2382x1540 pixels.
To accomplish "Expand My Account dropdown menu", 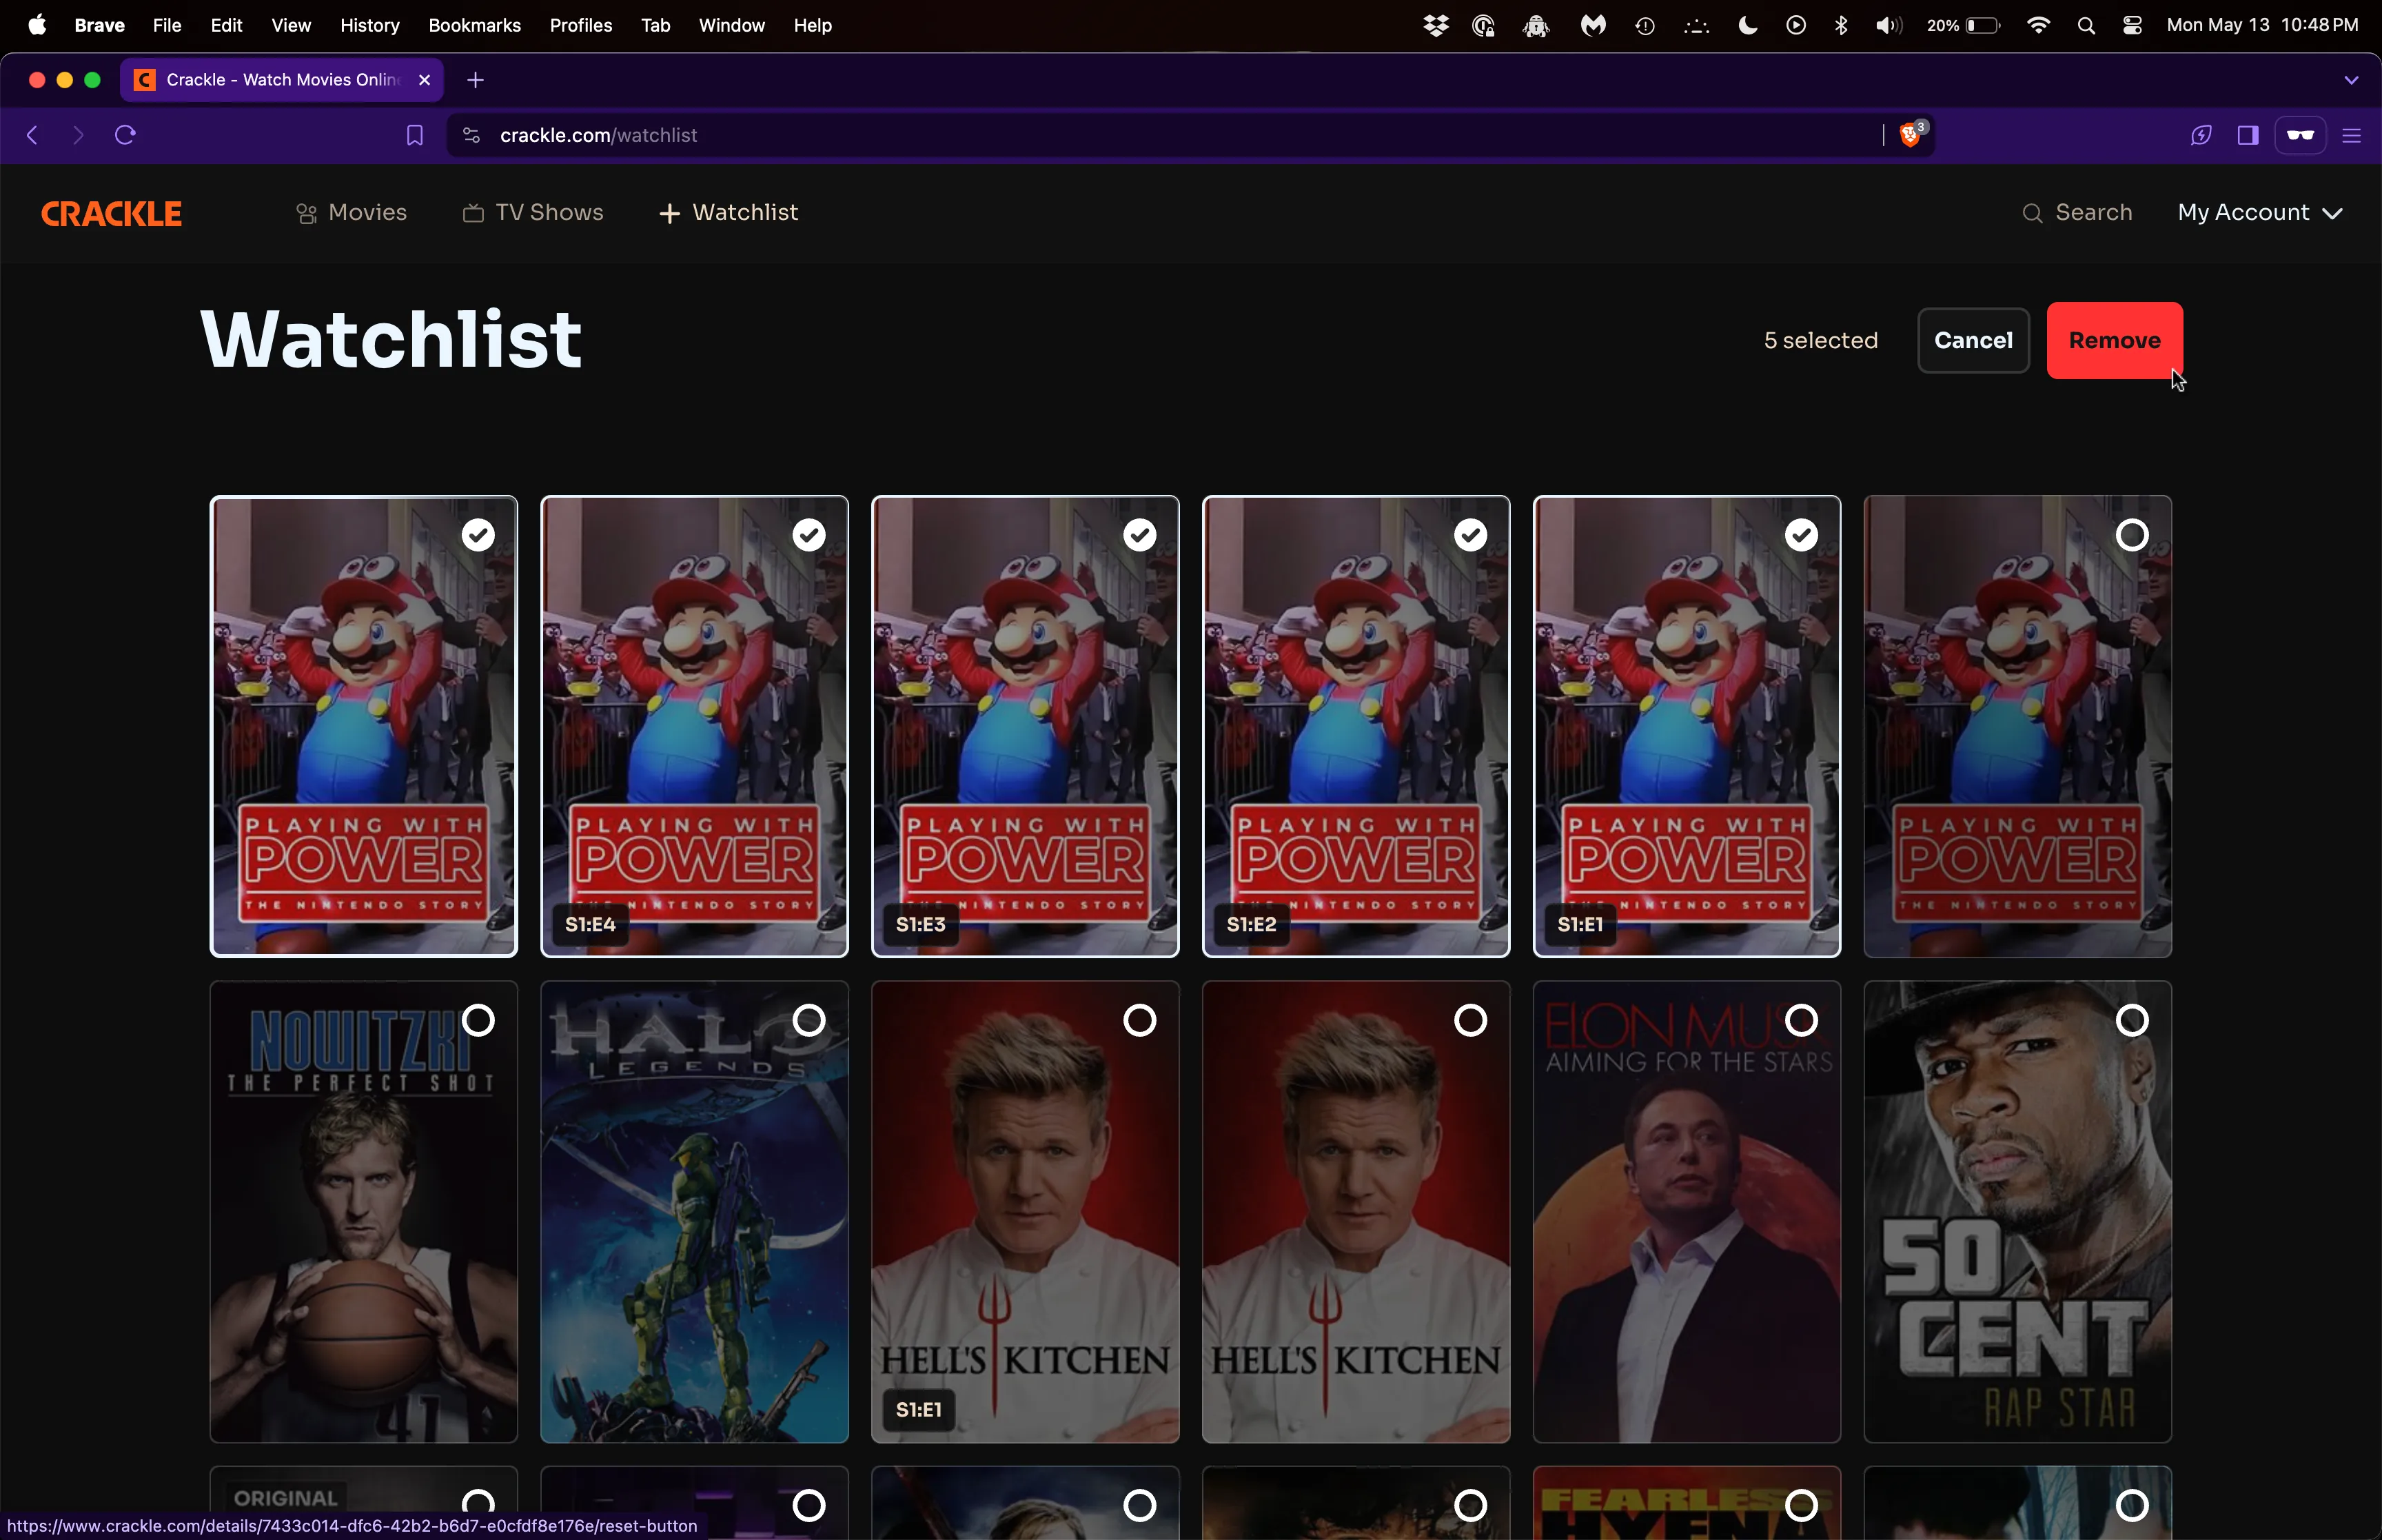I will pos(2255,212).
